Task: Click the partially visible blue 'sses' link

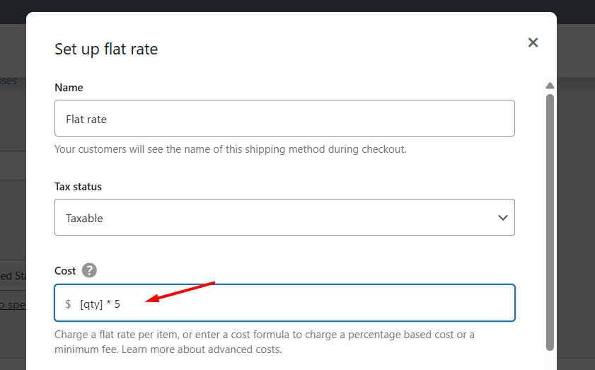Action: point(8,81)
